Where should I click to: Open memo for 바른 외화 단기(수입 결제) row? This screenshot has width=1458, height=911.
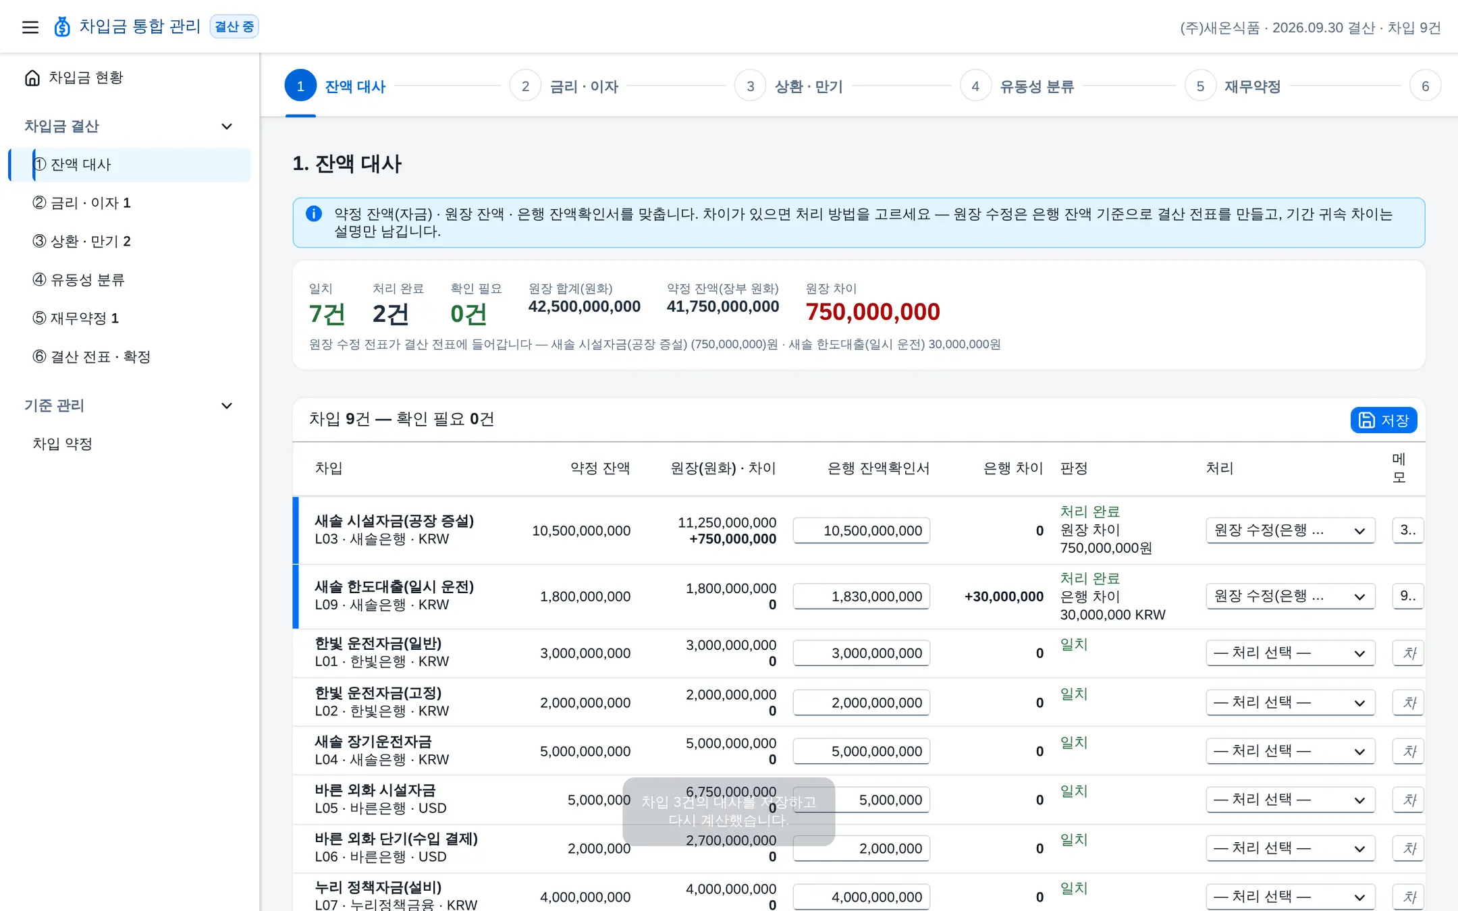click(x=1408, y=848)
